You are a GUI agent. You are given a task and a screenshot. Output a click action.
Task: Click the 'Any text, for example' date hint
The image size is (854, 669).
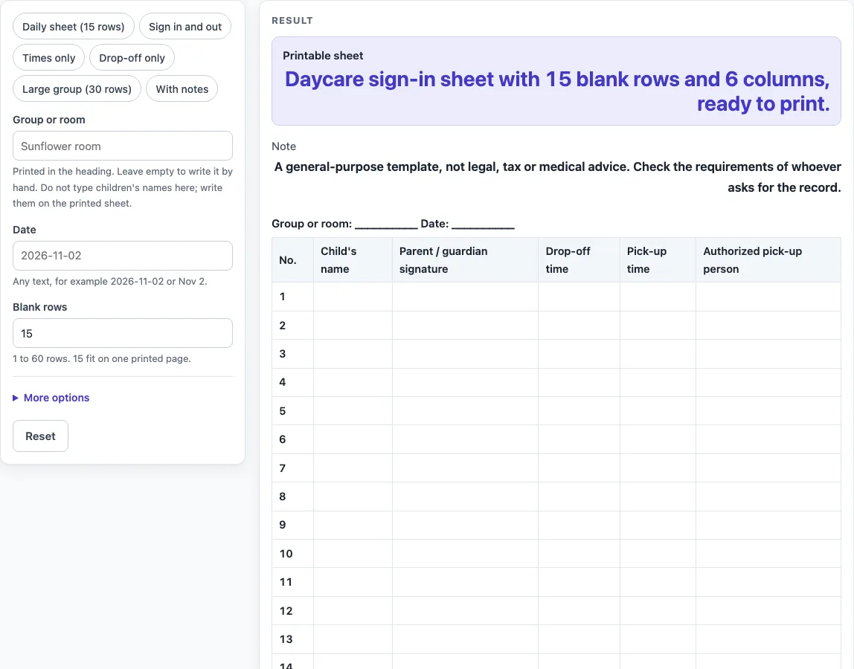110,282
